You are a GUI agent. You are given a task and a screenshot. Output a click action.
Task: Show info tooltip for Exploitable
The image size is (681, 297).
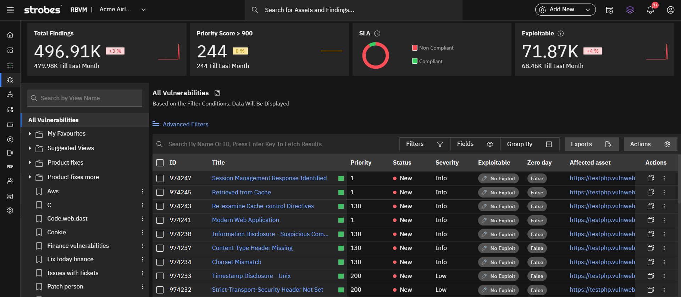560,33
